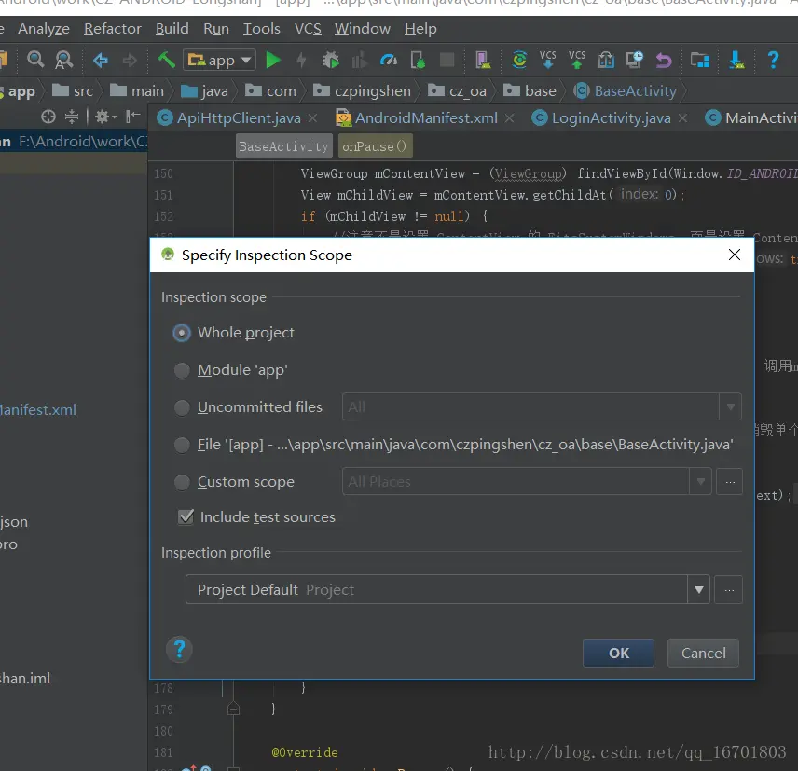Click the Make Project hammer icon

(166, 60)
